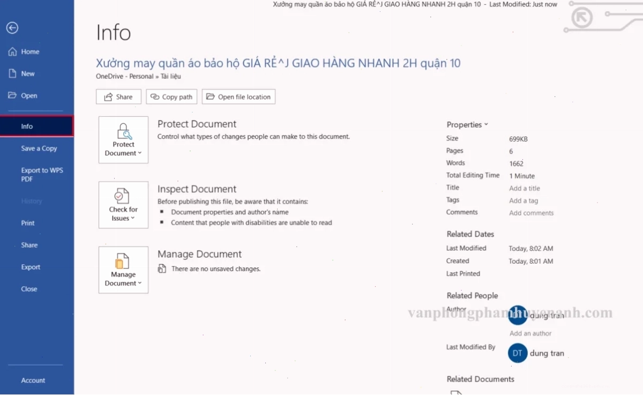Click the Open file location folder icon

click(211, 97)
